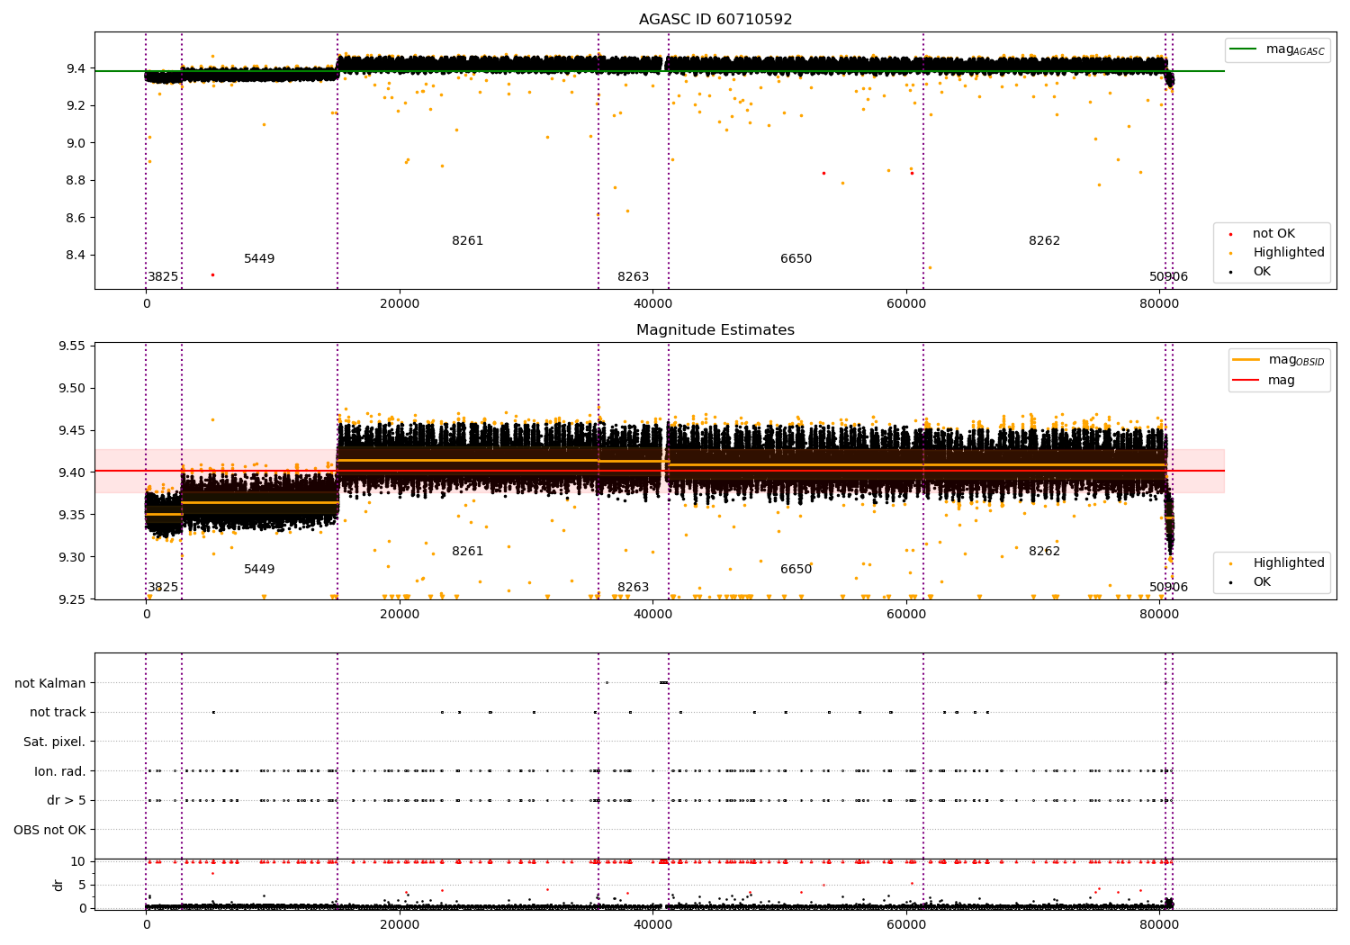The height and width of the screenshot is (945, 1350).
Task: Click the 'Sat. pixel.' row label
Action: click(x=55, y=742)
